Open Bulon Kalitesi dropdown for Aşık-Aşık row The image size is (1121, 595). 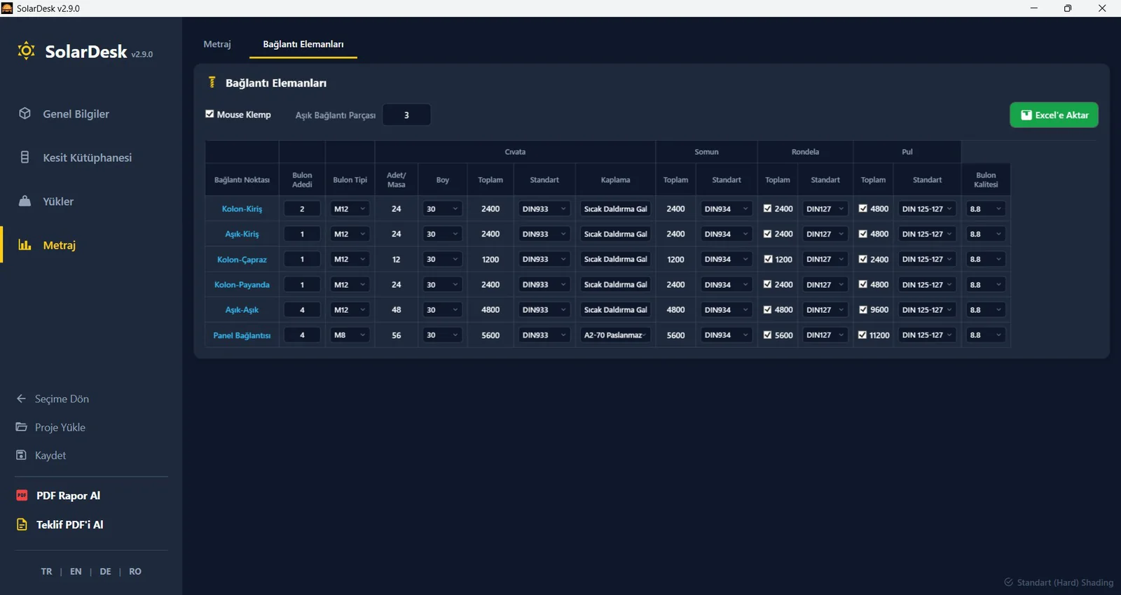point(986,309)
